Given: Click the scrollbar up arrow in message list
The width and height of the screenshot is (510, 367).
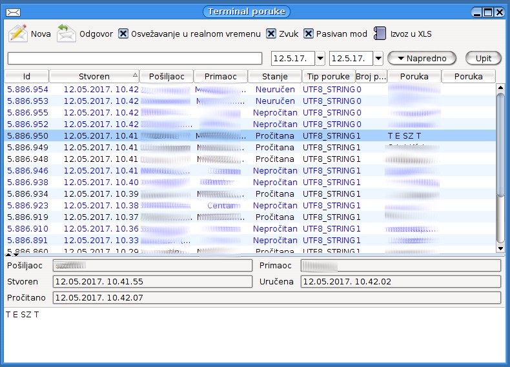Looking at the screenshot, I should [500, 88].
